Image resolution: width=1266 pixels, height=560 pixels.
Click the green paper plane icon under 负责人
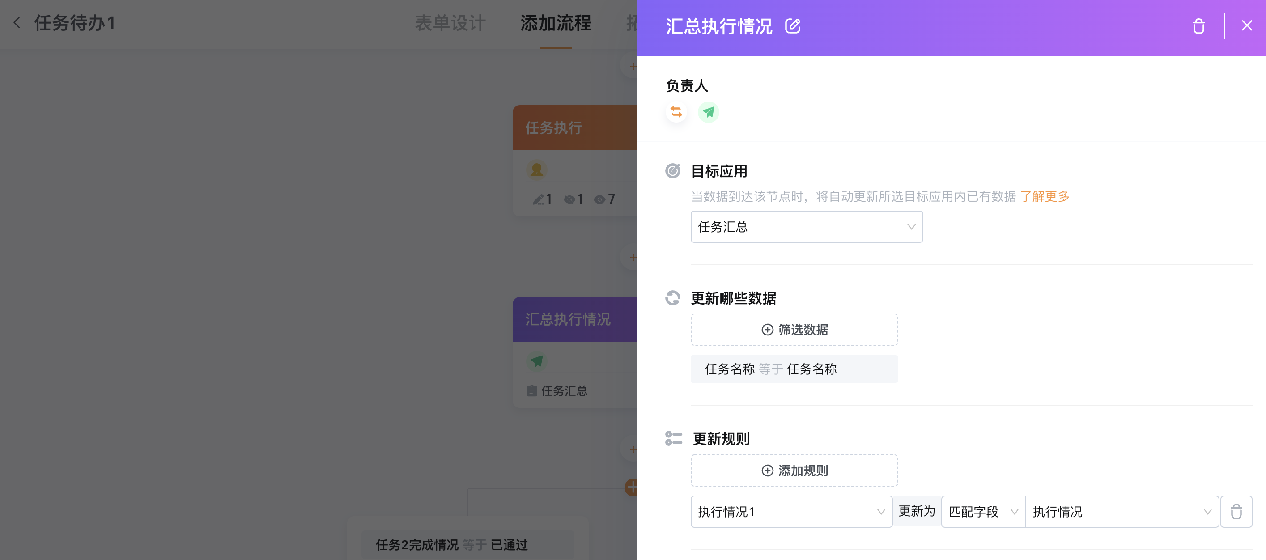708,112
